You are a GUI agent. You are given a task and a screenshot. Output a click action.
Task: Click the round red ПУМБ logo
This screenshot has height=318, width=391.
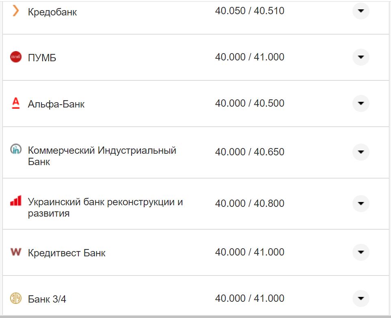coord(16,57)
